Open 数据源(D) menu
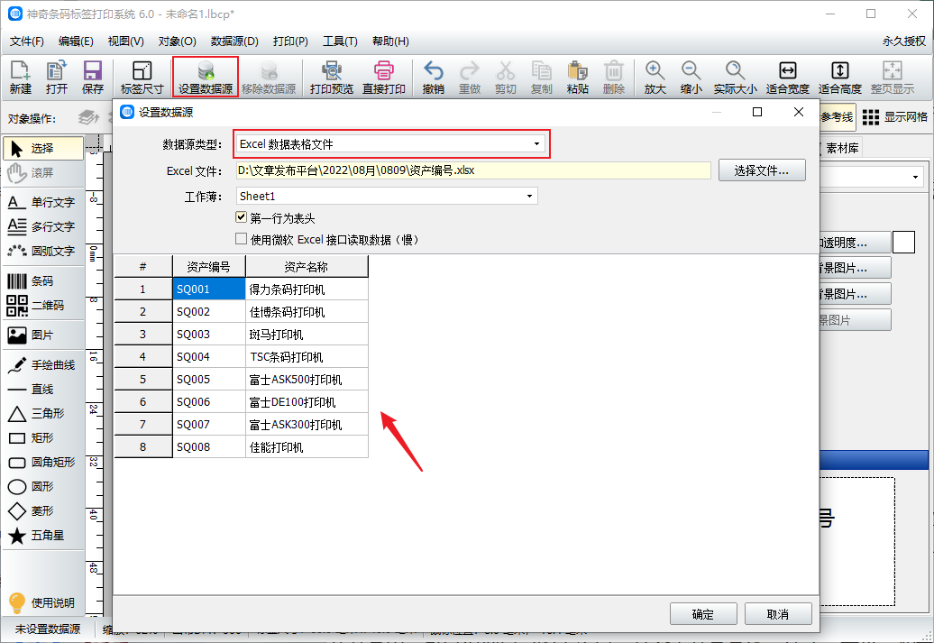Screen dimensions: 934x643 point(234,41)
